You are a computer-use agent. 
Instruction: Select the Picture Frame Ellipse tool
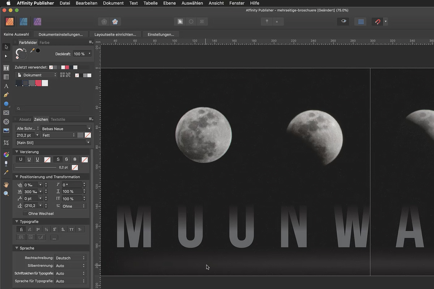[x=6, y=122]
